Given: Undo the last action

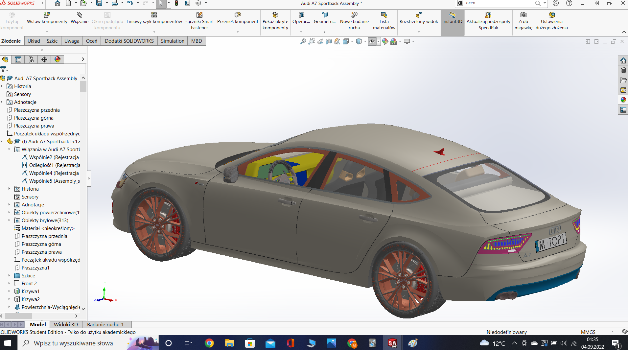Looking at the screenshot, I should tap(130, 3).
